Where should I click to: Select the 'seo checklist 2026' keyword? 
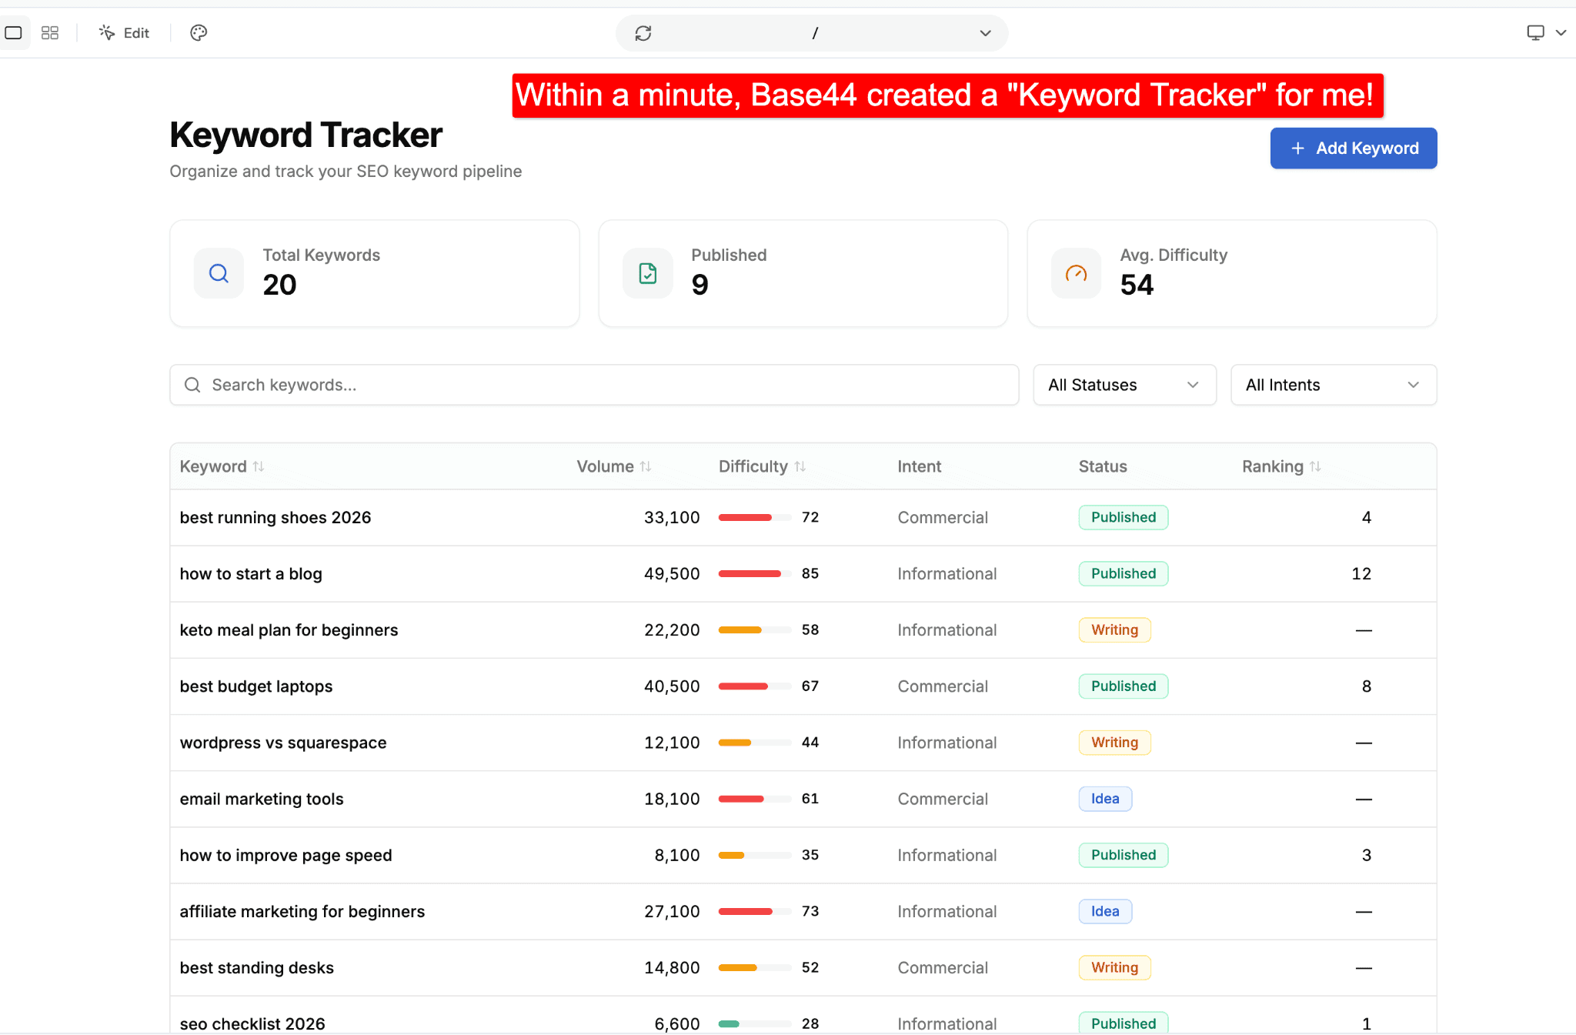[252, 1023]
